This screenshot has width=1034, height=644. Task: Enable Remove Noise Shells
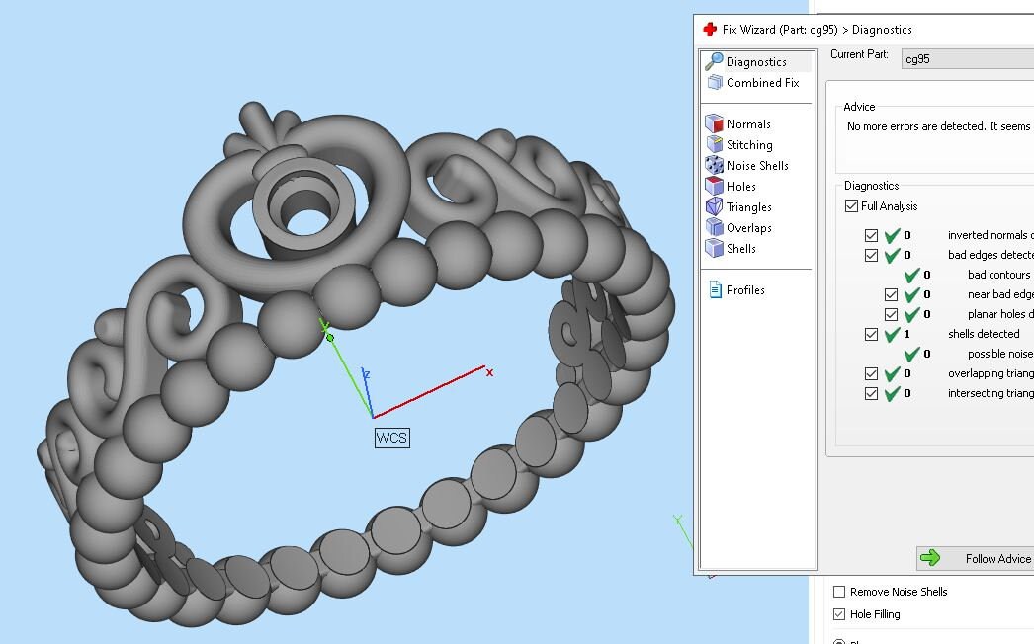point(838,592)
